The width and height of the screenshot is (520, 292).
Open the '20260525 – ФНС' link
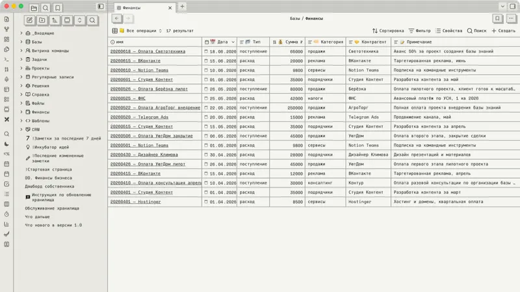coord(127,99)
